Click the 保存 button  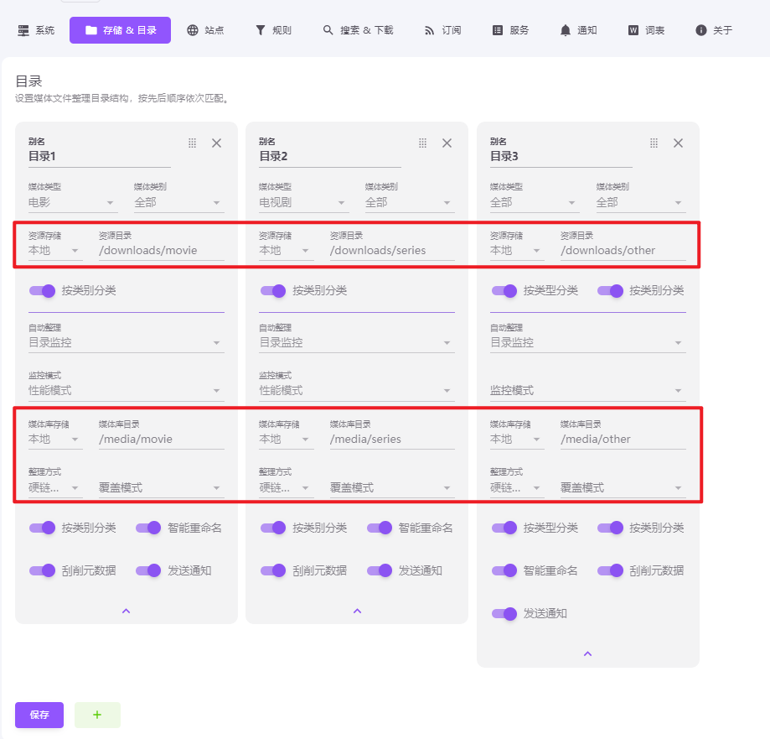pyautogui.click(x=39, y=715)
